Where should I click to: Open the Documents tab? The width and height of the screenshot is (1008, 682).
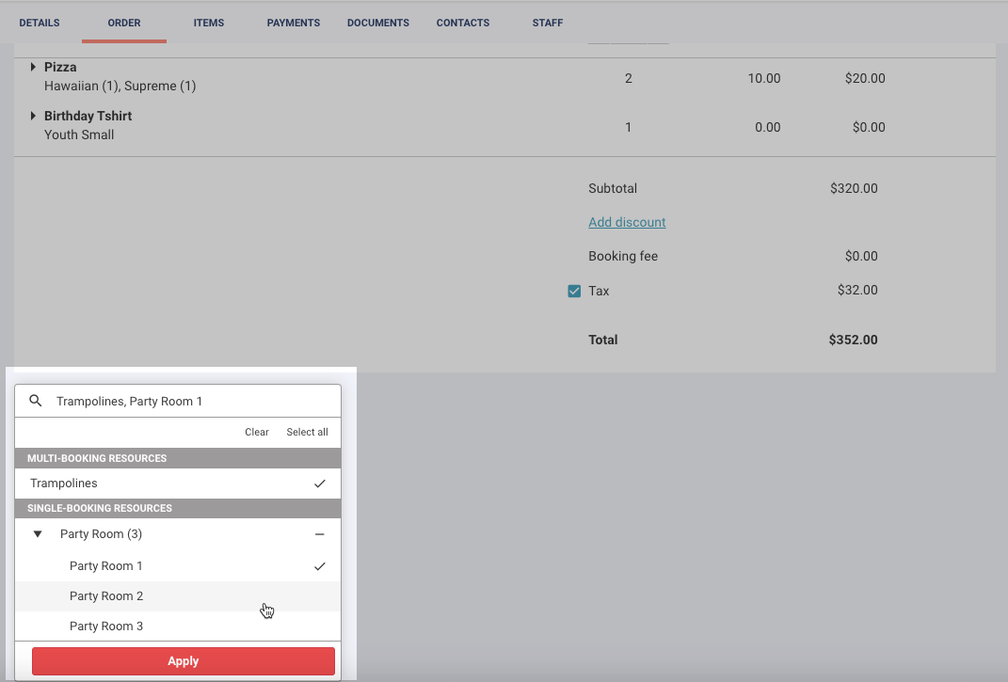(x=378, y=23)
